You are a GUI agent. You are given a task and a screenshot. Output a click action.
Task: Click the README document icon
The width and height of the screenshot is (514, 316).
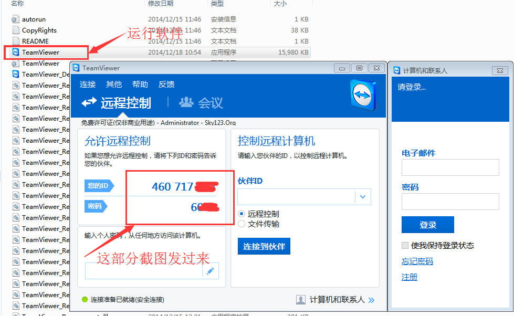click(15, 41)
